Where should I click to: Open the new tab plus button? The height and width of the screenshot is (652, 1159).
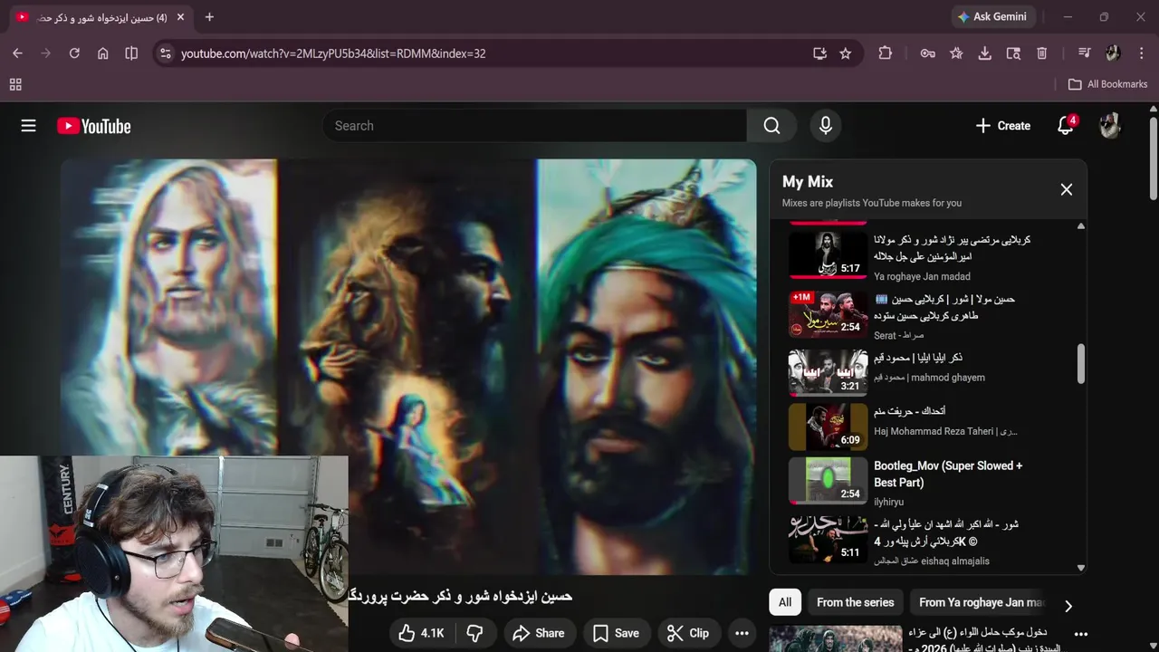pyautogui.click(x=209, y=17)
